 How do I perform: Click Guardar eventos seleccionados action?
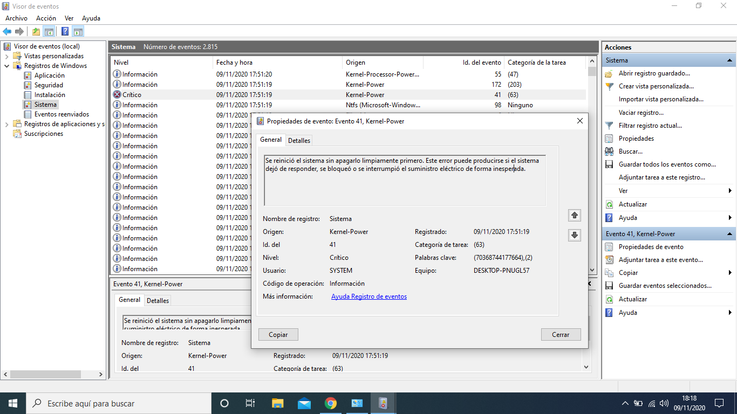[x=665, y=286]
